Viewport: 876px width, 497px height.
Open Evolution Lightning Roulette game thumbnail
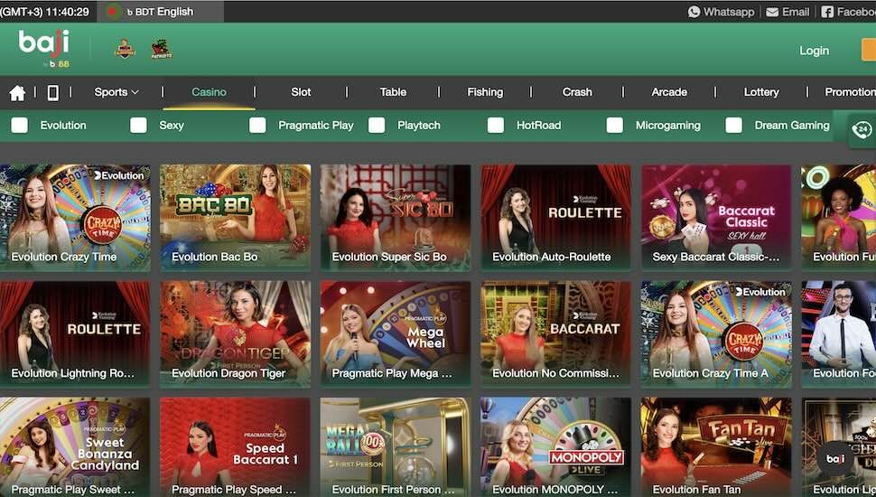coord(75,333)
